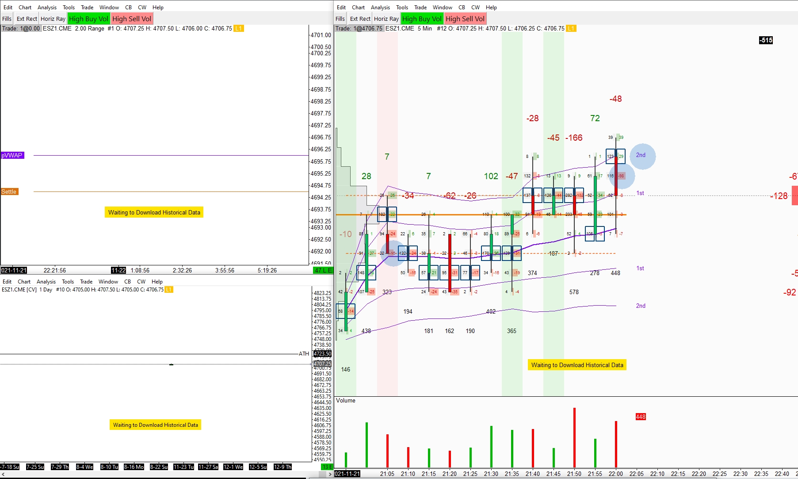The height and width of the screenshot is (479, 798).
Task: Select Ext Rect tool in left chart
Action: click(x=27, y=19)
